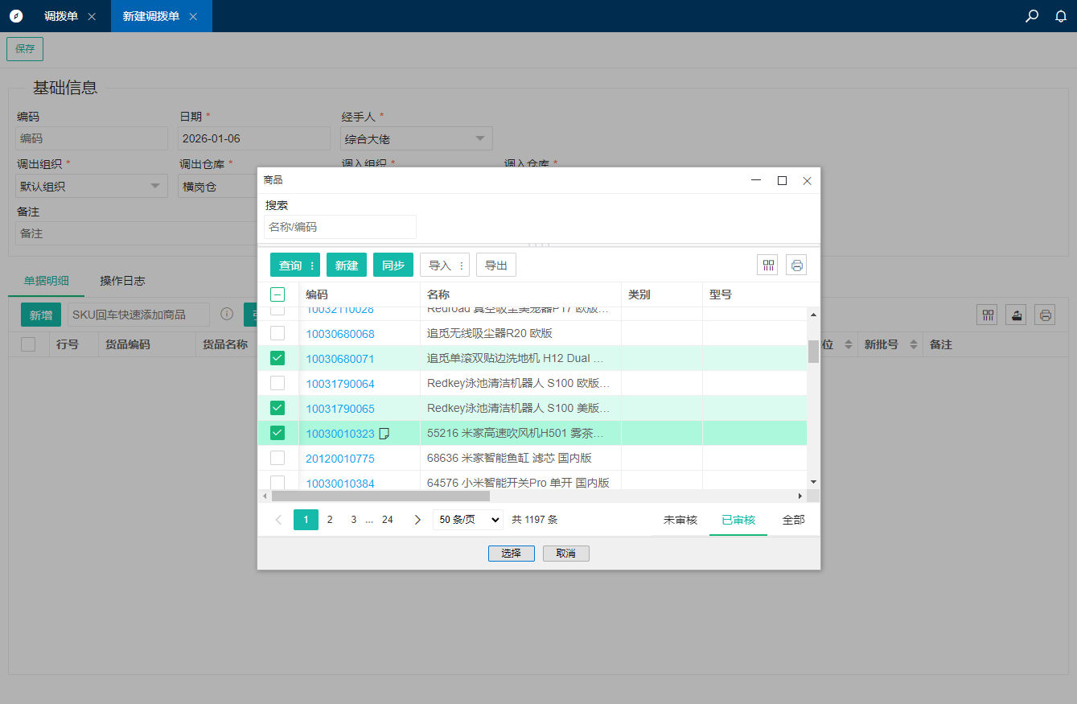Open the 50 条/页 page size dropdown
1077x704 pixels.
point(467,520)
